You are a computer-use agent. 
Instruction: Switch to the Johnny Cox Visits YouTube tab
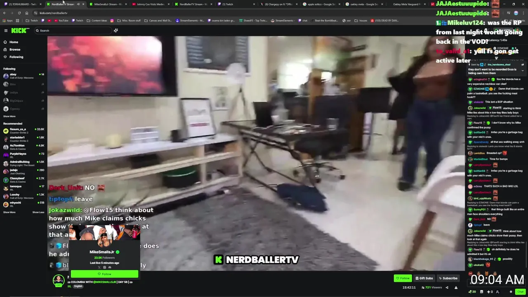coord(150,4)
